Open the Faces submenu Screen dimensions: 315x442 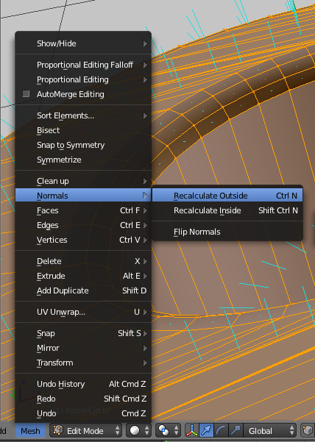click(x=83, y=210)
